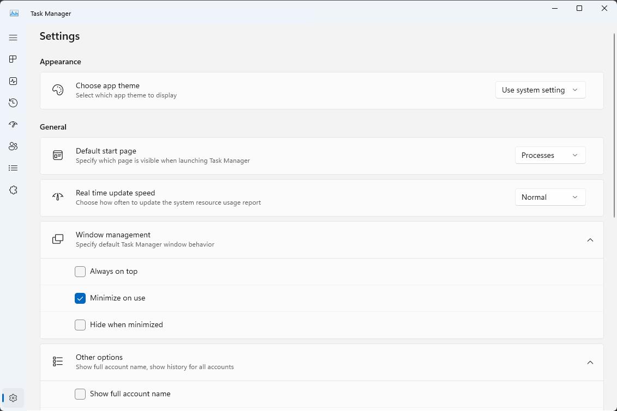Collapse the Other options section
The width and height of the screenshot is (617, 411).
coord(590,363)
